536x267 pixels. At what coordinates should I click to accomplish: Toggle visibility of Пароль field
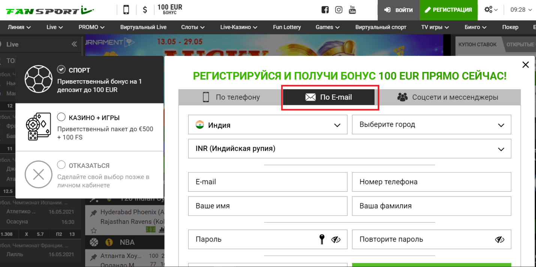coord(336,239)
